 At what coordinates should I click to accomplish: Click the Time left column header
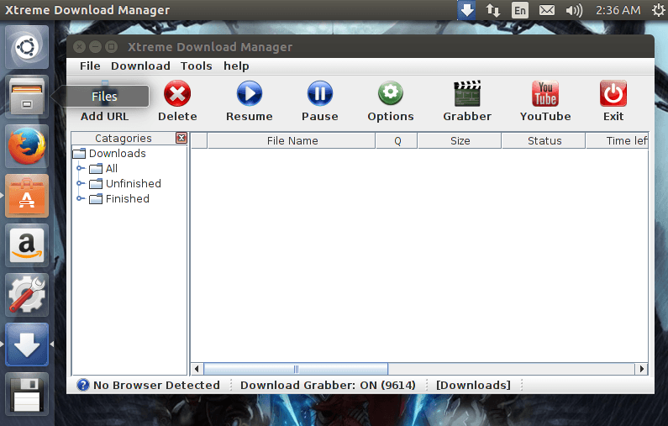pyautogui.click(x=617, y=140)
